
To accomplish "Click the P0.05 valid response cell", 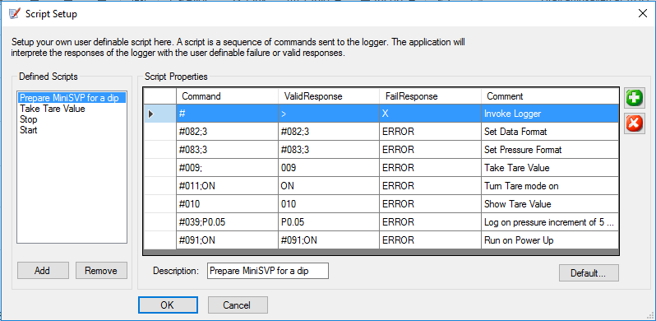I will [329, 222].
